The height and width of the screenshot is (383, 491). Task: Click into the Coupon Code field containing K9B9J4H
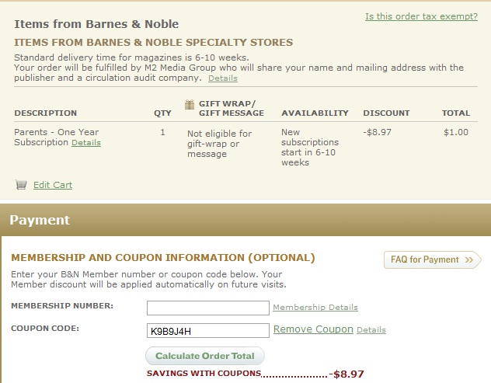(208, 331)
